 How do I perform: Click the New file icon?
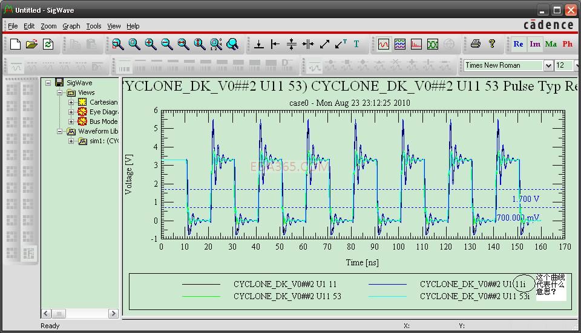pyautogui.click(x=16, y=44)
